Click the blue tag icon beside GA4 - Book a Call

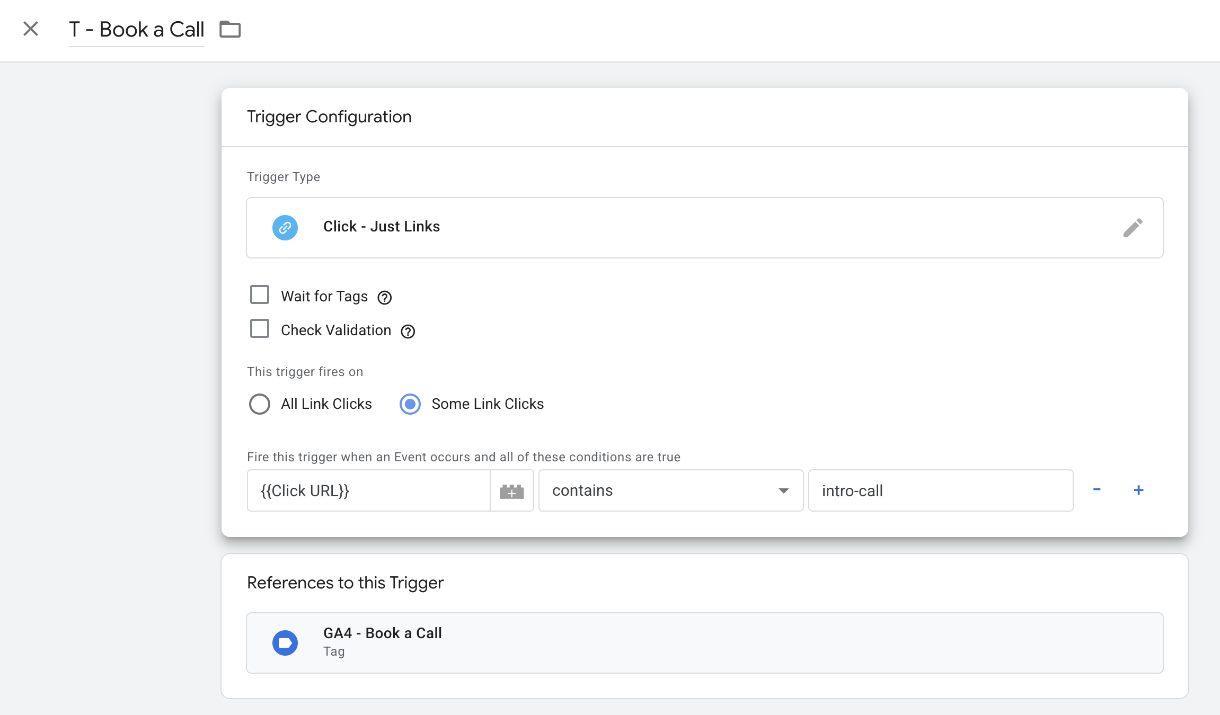(285, 643)
